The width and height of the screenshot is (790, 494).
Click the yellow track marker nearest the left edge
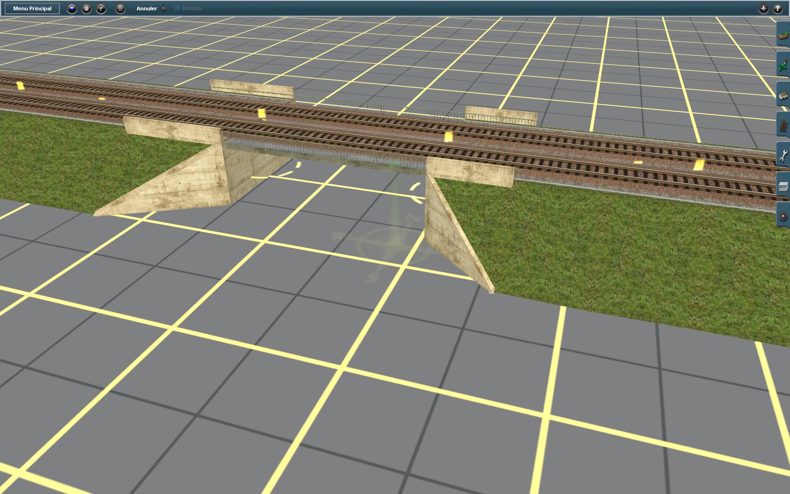[20, 85]
